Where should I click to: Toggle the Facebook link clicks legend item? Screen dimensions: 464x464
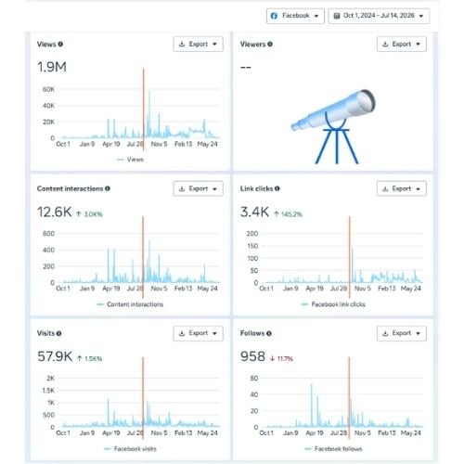[333, 304]
